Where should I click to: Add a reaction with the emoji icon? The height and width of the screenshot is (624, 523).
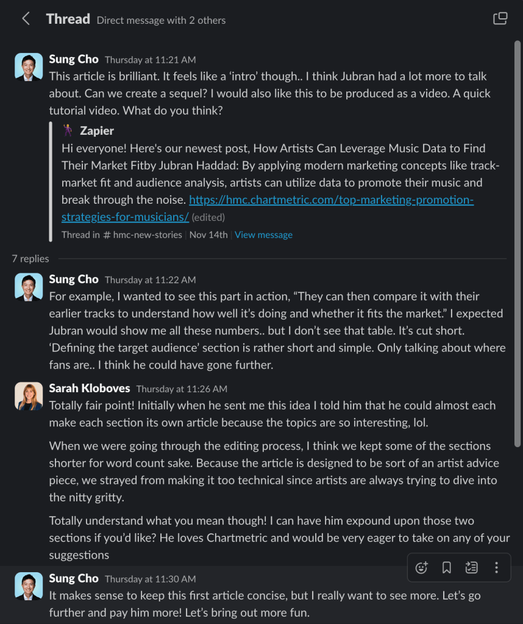(421, 568)
